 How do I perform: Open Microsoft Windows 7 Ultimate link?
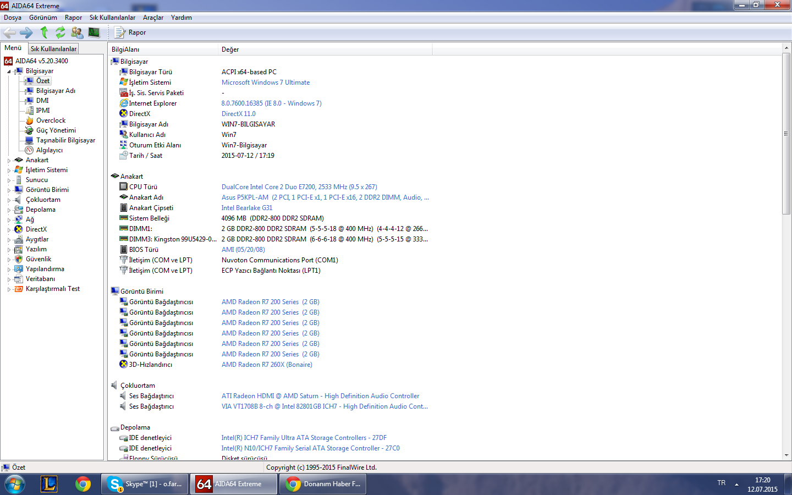click(266, 82)
